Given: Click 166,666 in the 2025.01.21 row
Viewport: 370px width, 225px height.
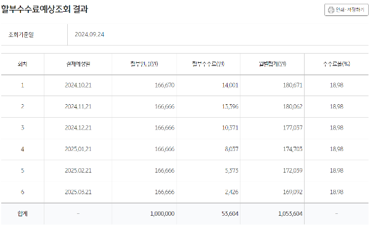Looking at the screenshot, I should 165,149.
